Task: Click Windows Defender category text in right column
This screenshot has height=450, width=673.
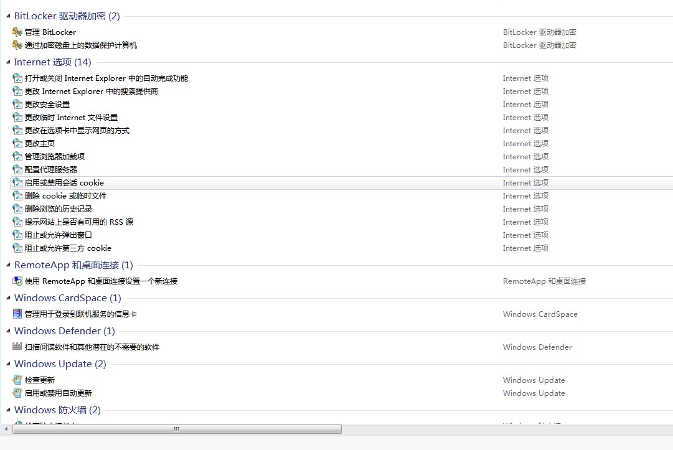Action: pyautogui.click(x=537, y=347)
